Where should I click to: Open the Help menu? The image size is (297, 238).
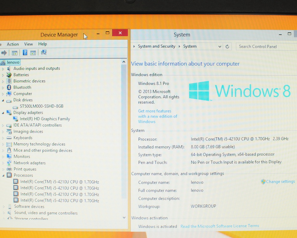coord(42,44)
